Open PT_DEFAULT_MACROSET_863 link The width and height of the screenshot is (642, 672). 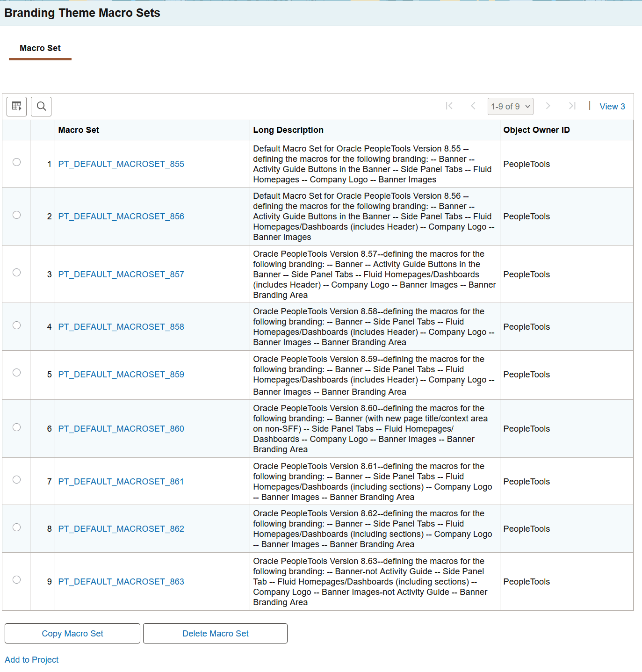click(x=121, y=582)
